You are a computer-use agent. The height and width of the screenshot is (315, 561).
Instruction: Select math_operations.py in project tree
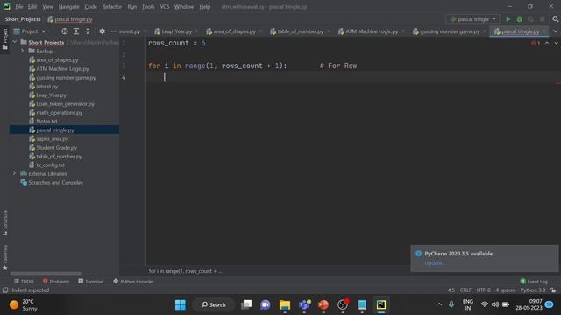point(60,113)
